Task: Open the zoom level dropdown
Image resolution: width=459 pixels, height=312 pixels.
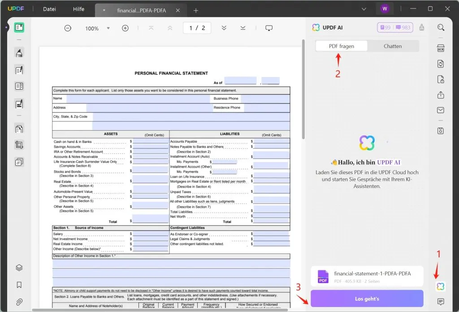Action: pos(108,28)
